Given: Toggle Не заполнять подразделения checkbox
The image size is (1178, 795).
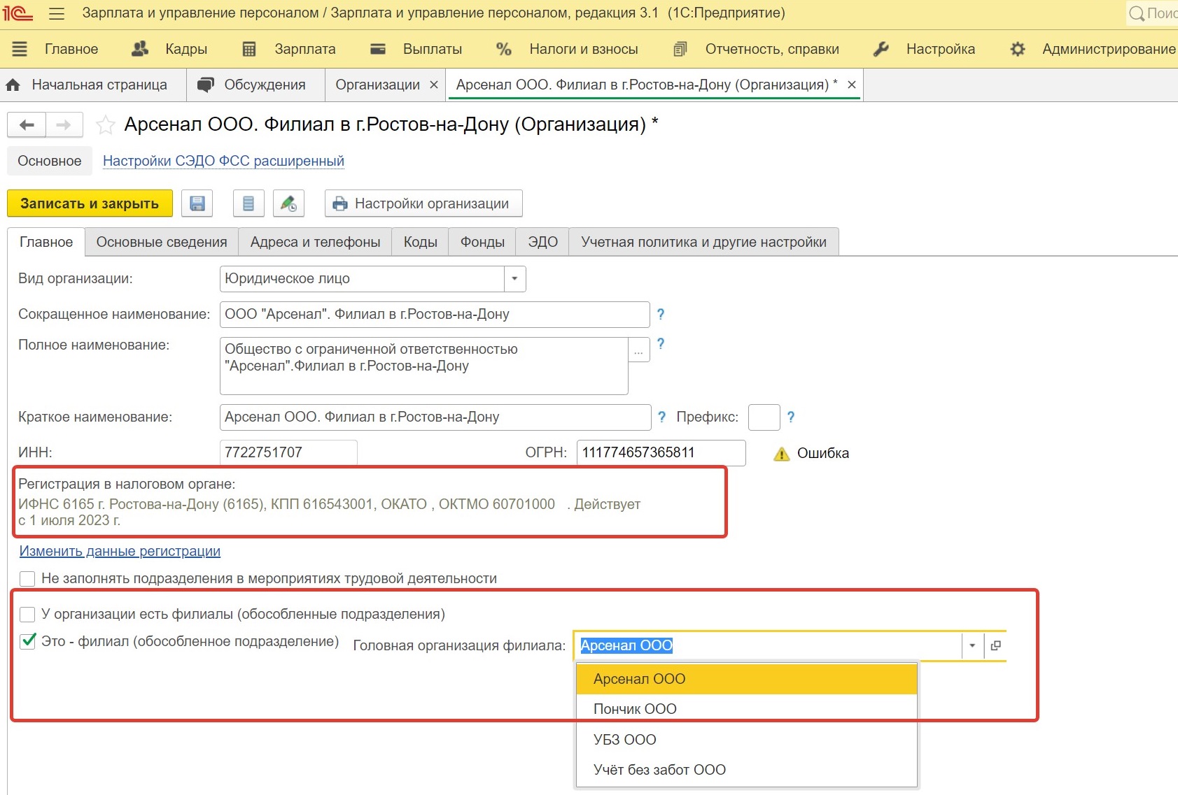Looking at the screenshot, I should click(x=27, y=579).
